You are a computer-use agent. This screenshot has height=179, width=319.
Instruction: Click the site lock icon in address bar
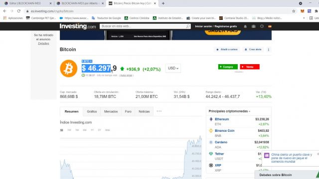pos(27,11)
